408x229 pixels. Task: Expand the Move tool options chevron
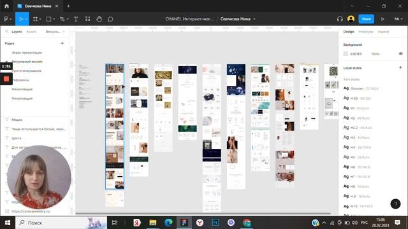[26, 19]
